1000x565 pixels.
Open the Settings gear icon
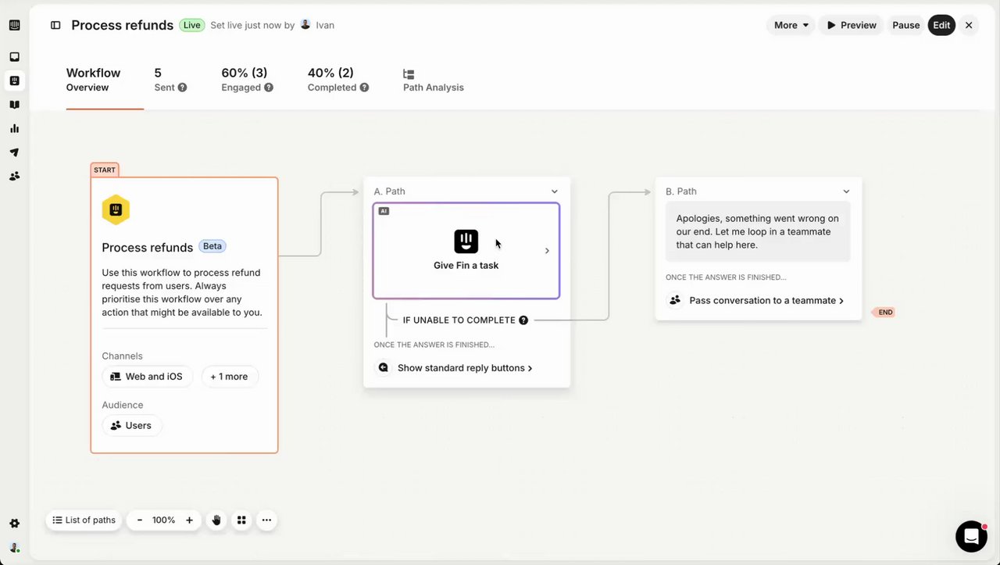14,524
